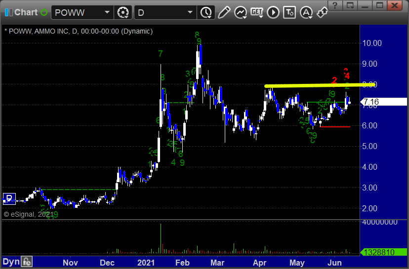Click the D marker box on chart
Viewport: 409px width, 269px height.
point(9,199)
